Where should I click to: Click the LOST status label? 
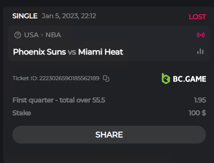(198, 17)
